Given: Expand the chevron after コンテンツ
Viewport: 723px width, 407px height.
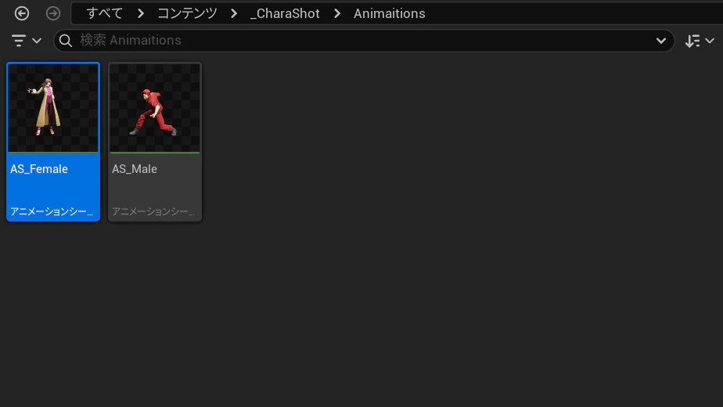Looking at the screenshot, I should pyautogui.click(x=234, y=13).
